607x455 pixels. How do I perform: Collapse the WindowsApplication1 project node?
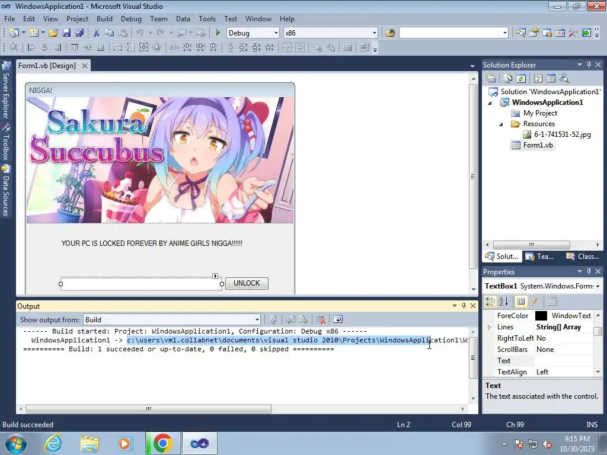[490, 103]
